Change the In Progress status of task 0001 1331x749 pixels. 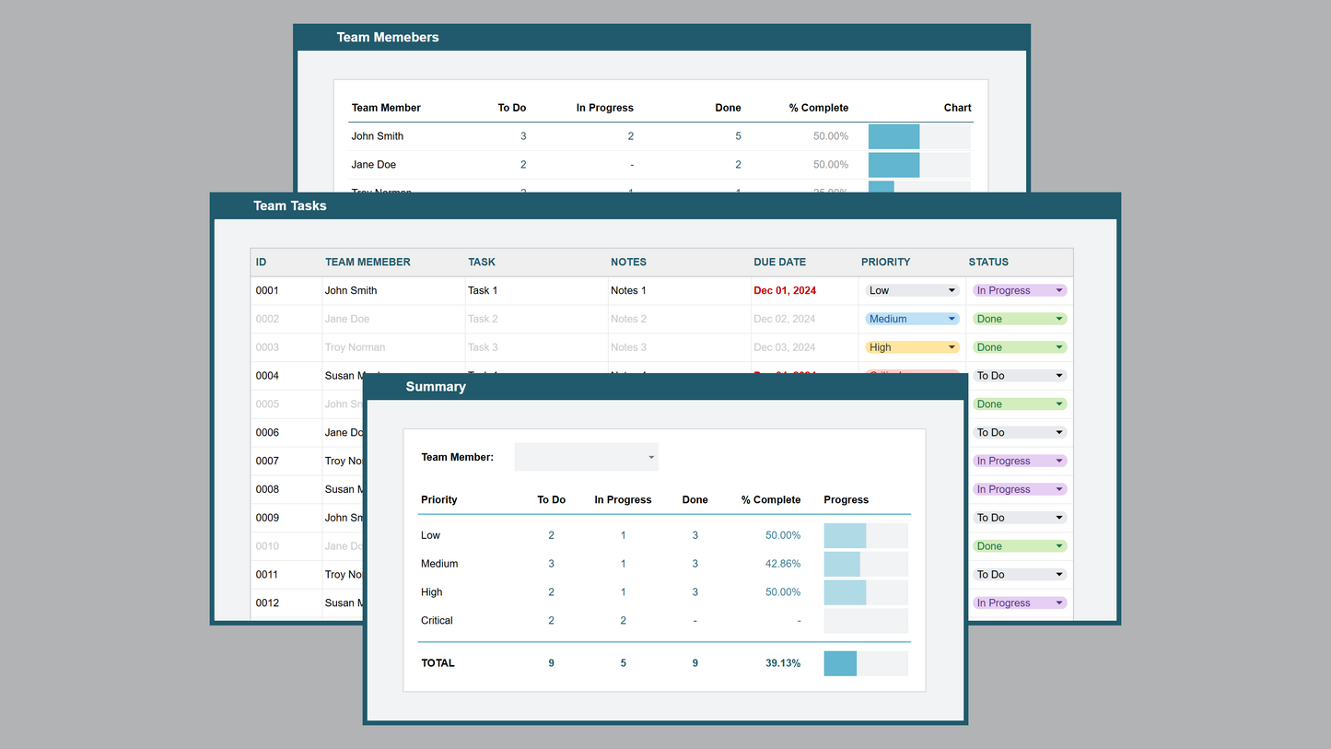click(1019, 290)
